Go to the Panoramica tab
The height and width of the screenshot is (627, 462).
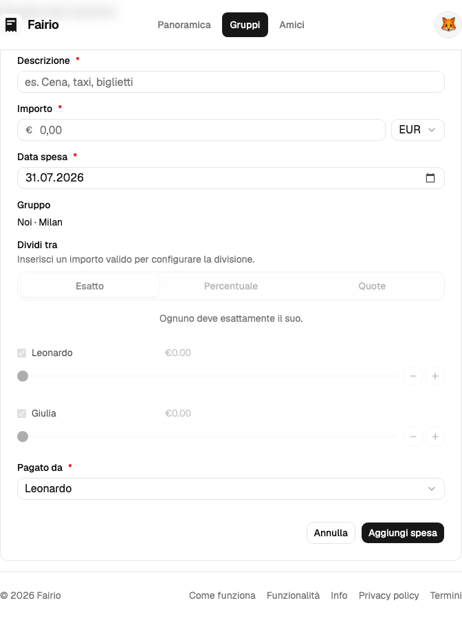pos(184,25)
